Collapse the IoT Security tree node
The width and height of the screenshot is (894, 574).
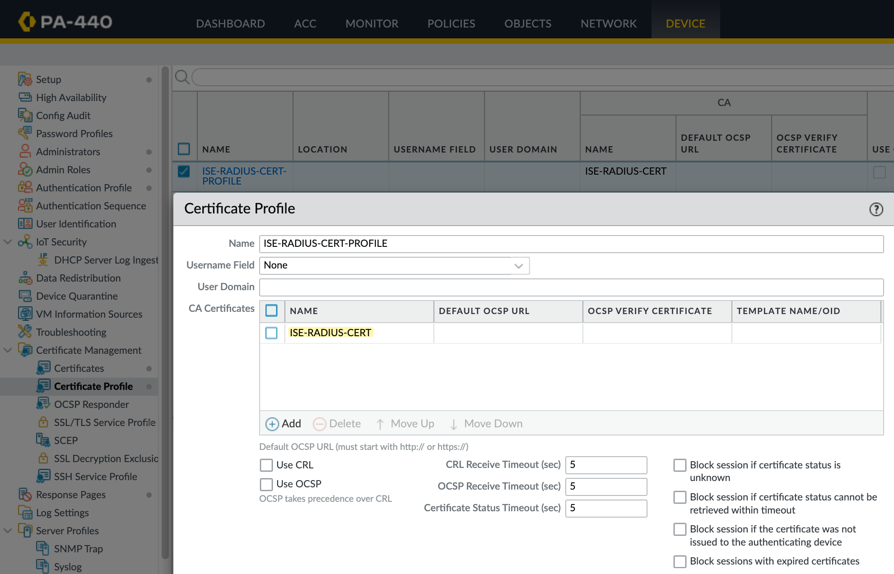[8, 242]
